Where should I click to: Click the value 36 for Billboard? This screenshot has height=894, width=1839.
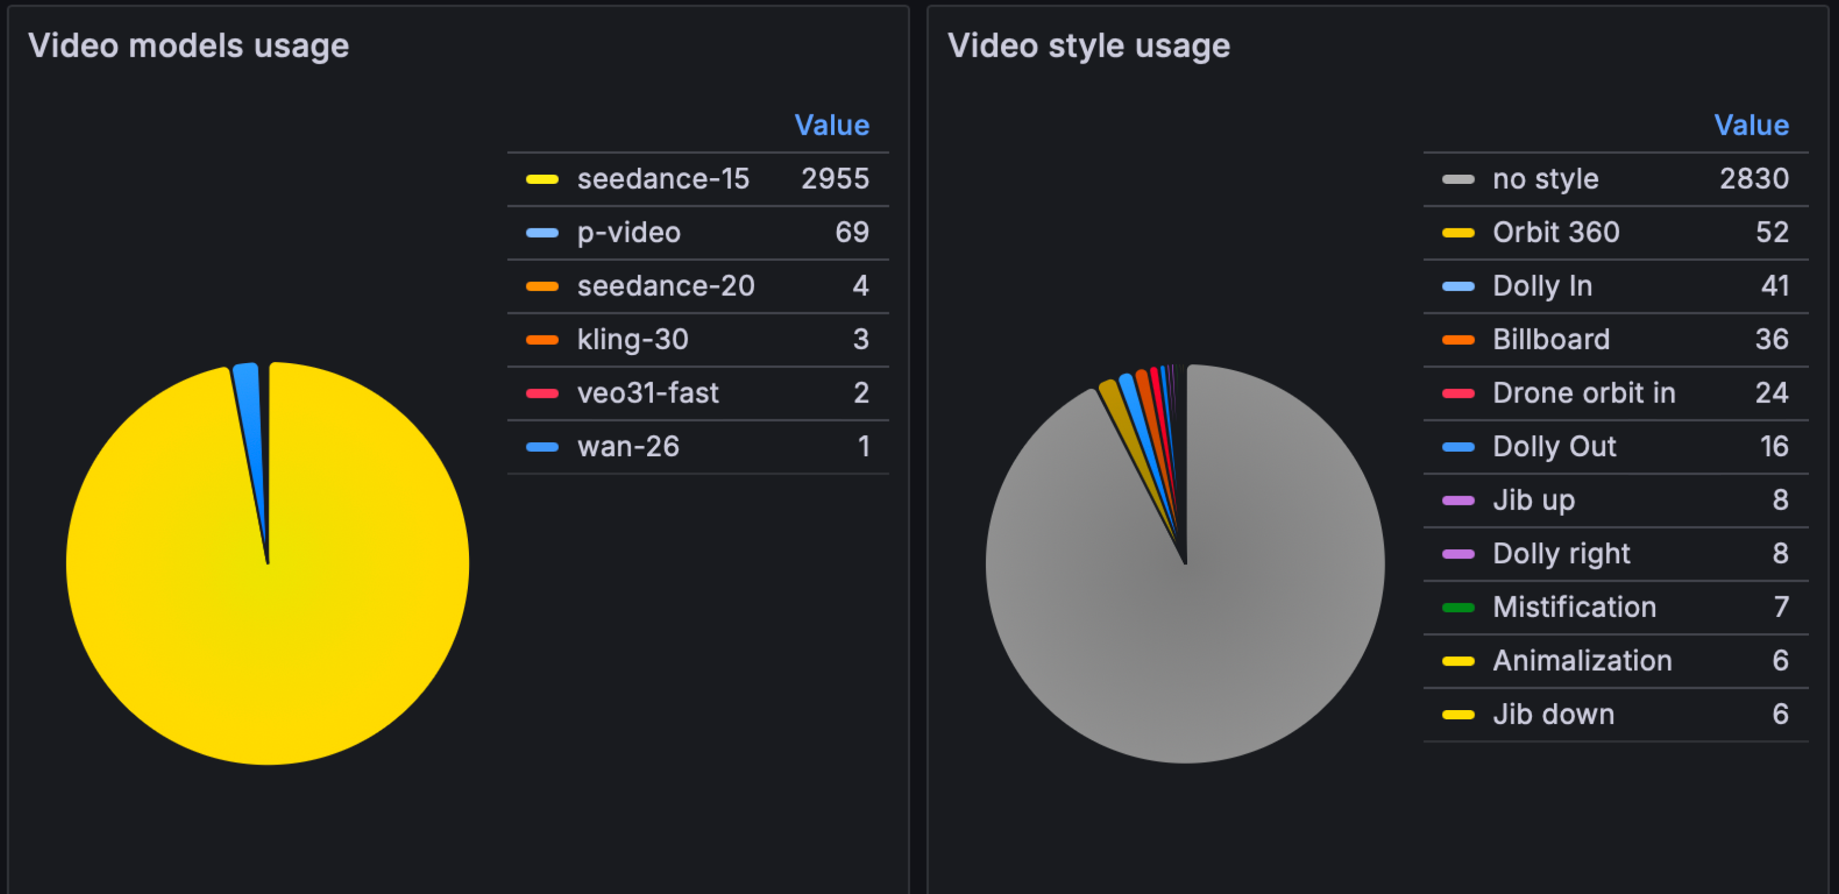coord(1772,340)
